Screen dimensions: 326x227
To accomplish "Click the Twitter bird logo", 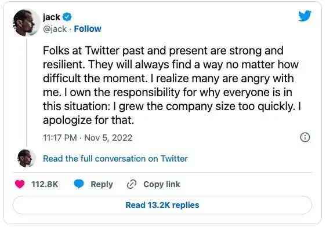I will pyautogui.click(x=305, y=16).
